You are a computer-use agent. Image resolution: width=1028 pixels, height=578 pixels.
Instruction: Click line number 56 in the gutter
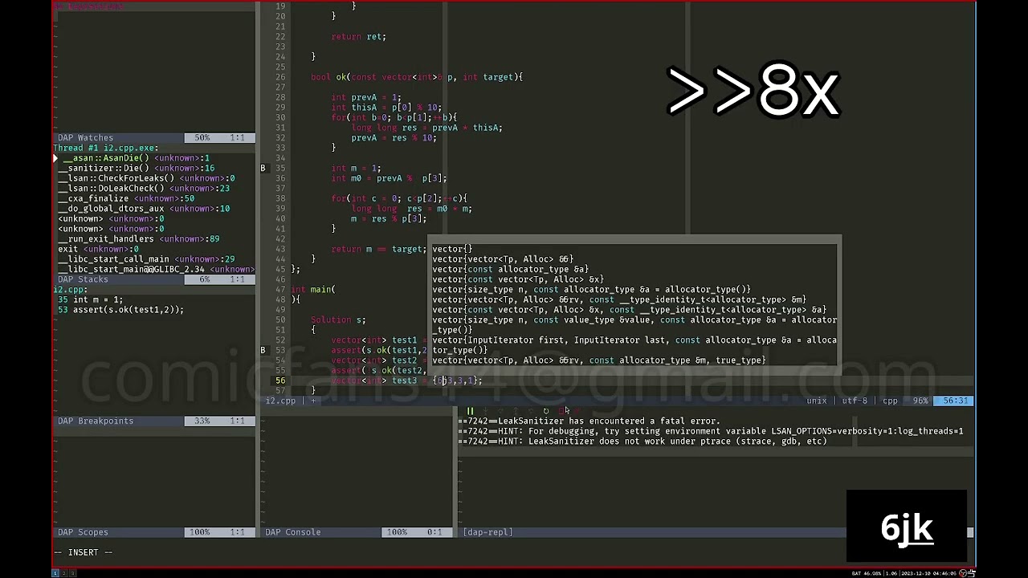click(x=280, y=381)
